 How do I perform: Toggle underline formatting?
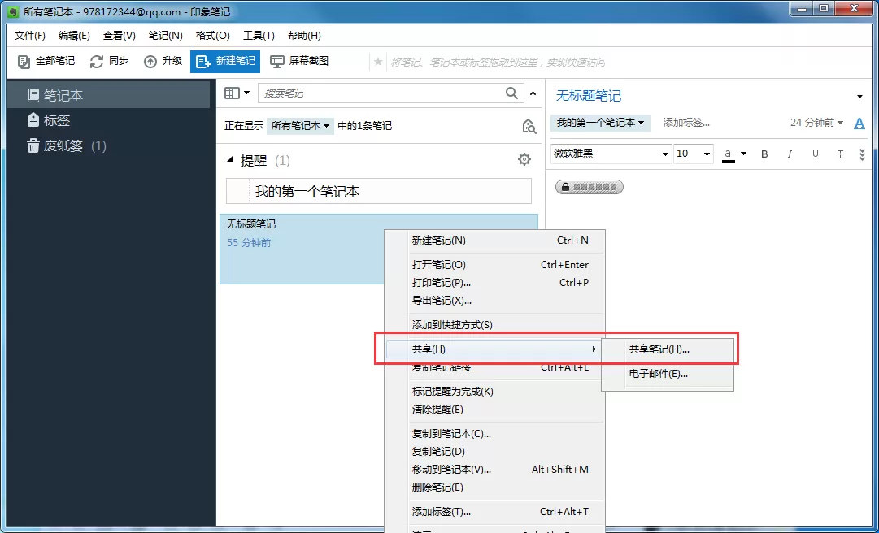click(815, 154)
